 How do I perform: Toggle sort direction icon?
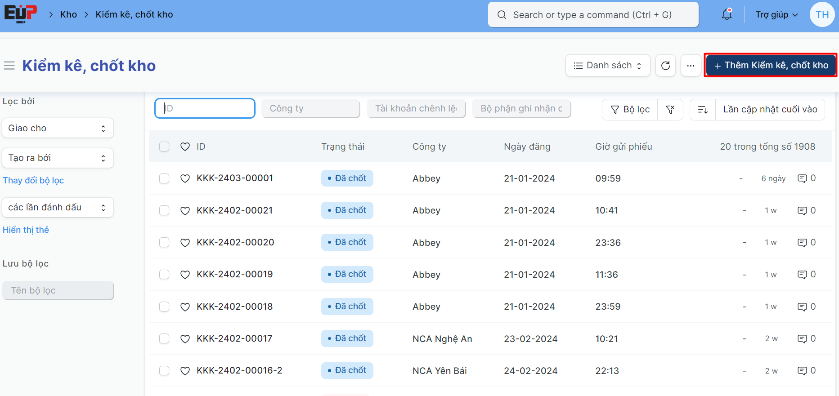click(x=703, y=110)
